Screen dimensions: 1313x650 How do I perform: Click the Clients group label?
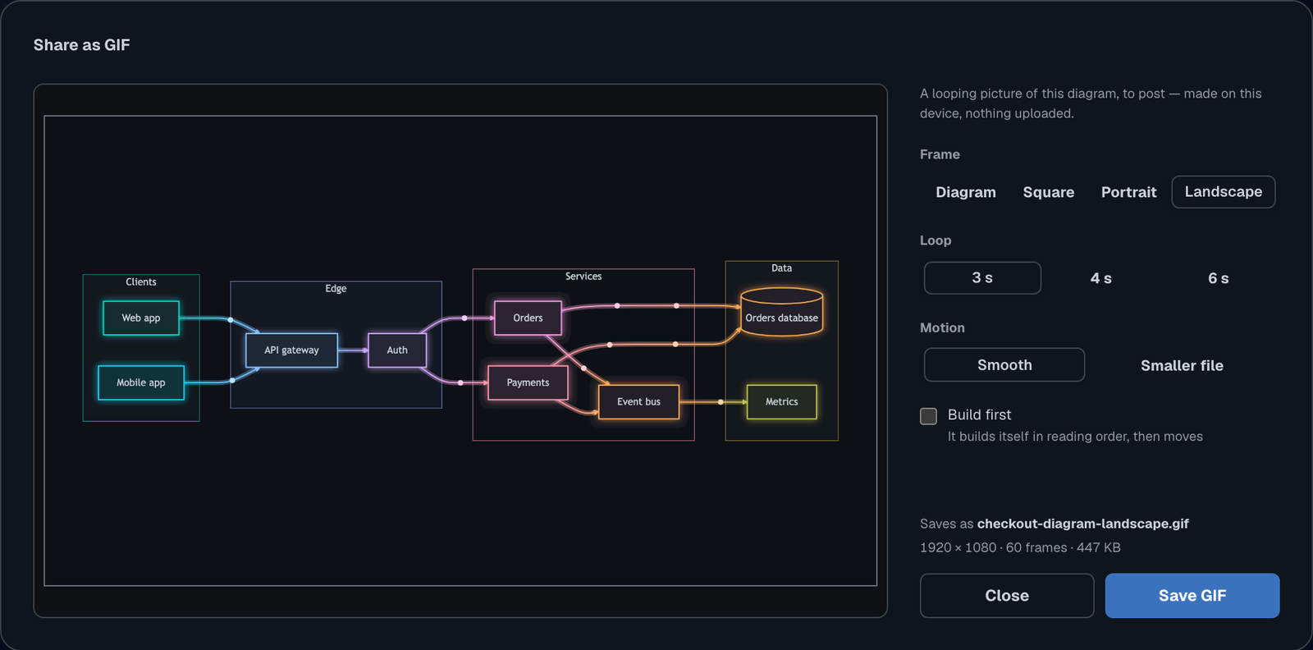(141, 282)
